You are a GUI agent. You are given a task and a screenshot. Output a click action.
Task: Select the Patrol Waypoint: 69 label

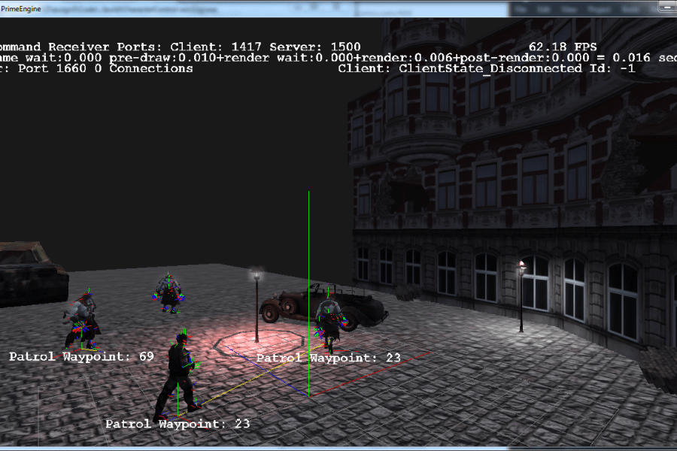pyautogui.click(x=81, y=356)
